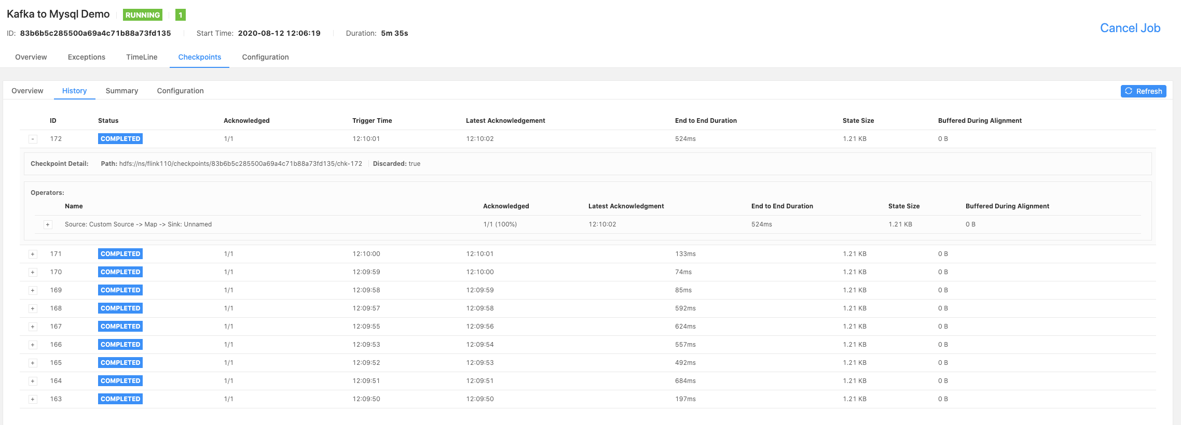Click duration value 85ms
Image resolution: width=1181 pixels, height=425 pixels.
683,290
